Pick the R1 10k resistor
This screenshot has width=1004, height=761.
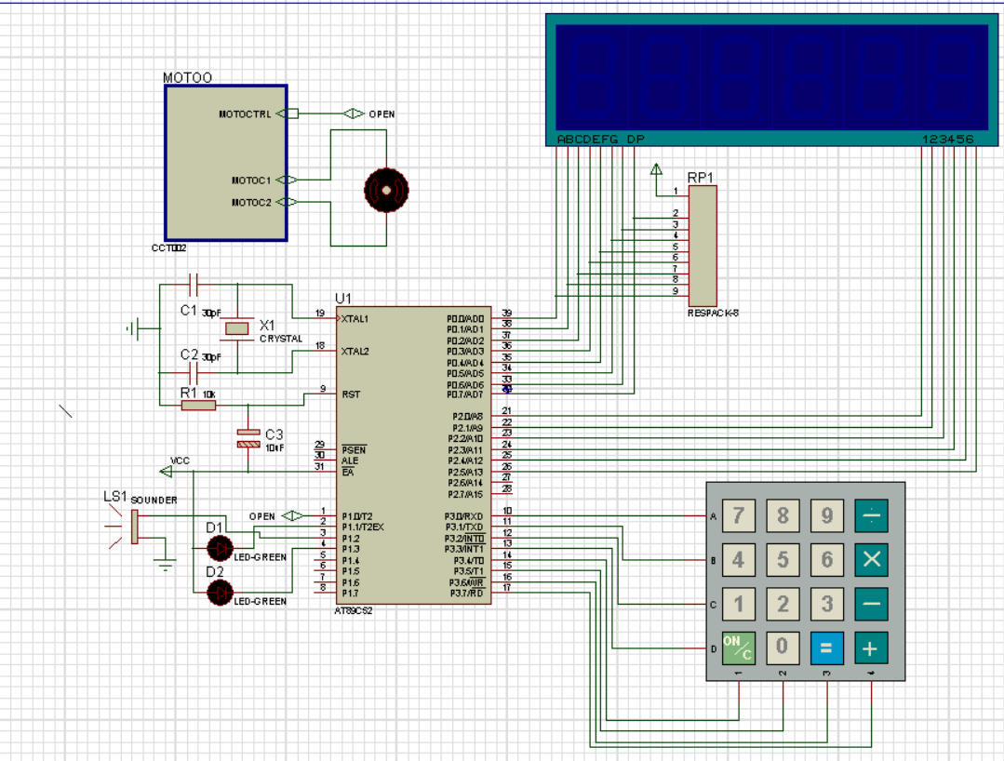point(198,405)
